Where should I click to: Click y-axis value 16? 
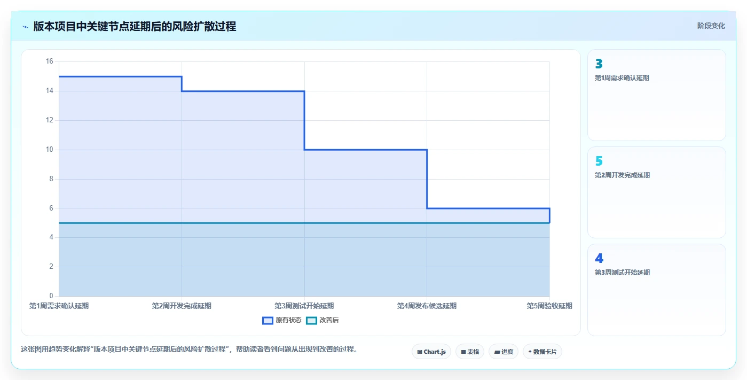pos(50,61)
